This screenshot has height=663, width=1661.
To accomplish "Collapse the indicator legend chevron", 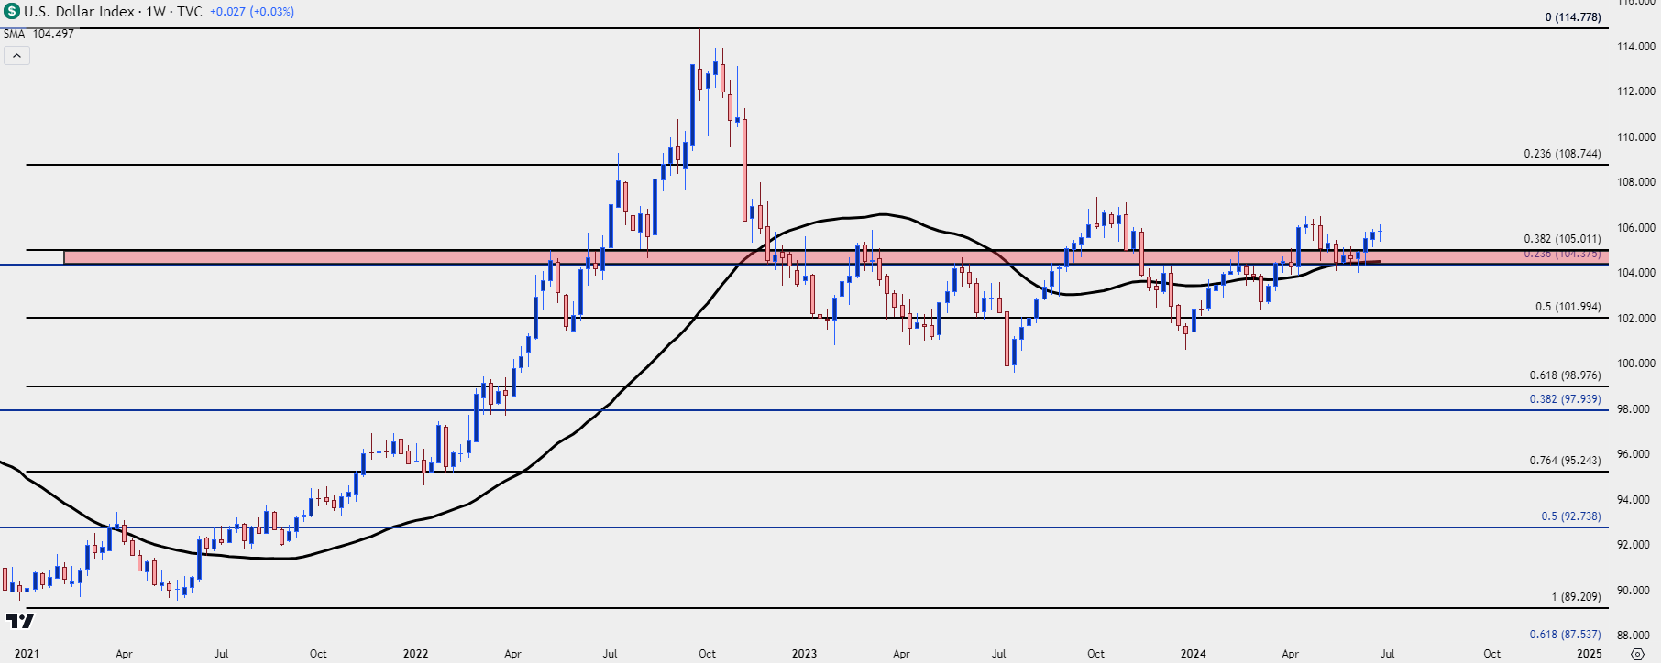I will click(16, 56).
